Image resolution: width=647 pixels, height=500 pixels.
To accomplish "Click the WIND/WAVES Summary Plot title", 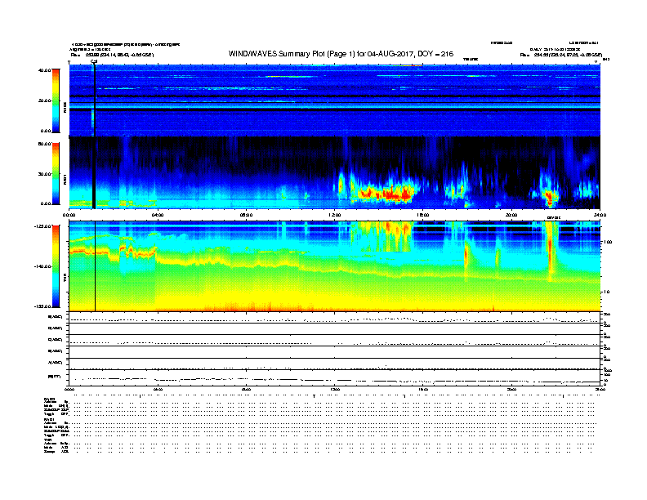I will coord(341,54).
